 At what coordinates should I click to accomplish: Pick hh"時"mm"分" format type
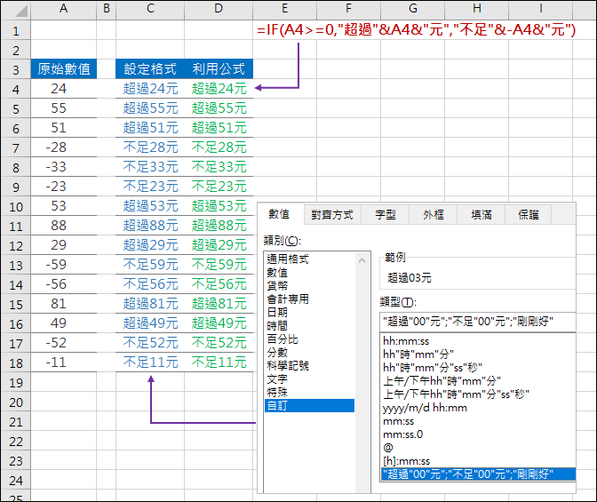[478, 355]
